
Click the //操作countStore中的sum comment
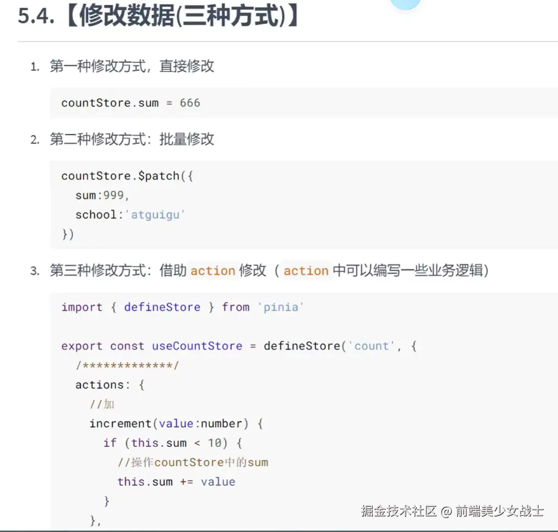pyautogui.click(x=193, y=462)
